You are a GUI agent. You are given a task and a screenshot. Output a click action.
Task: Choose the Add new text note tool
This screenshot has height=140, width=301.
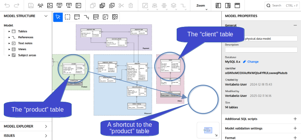point(105,17)
